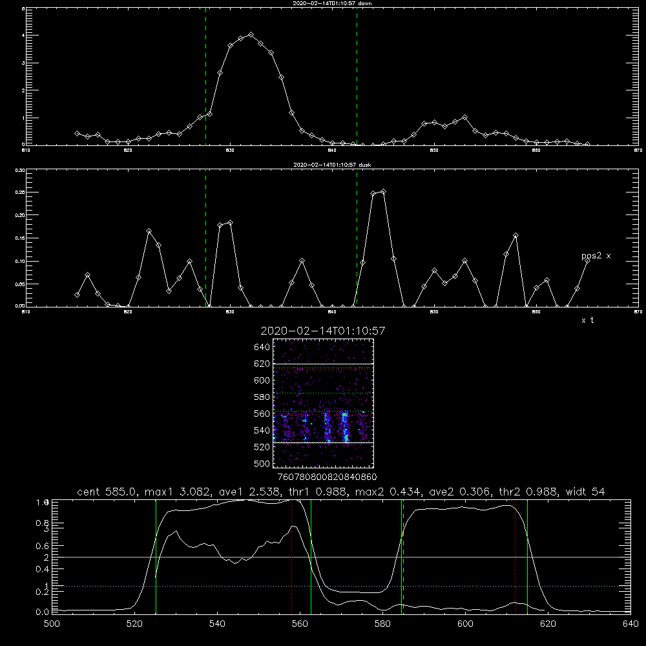Click the highest peak marker in dawn plot

point(251,35)
